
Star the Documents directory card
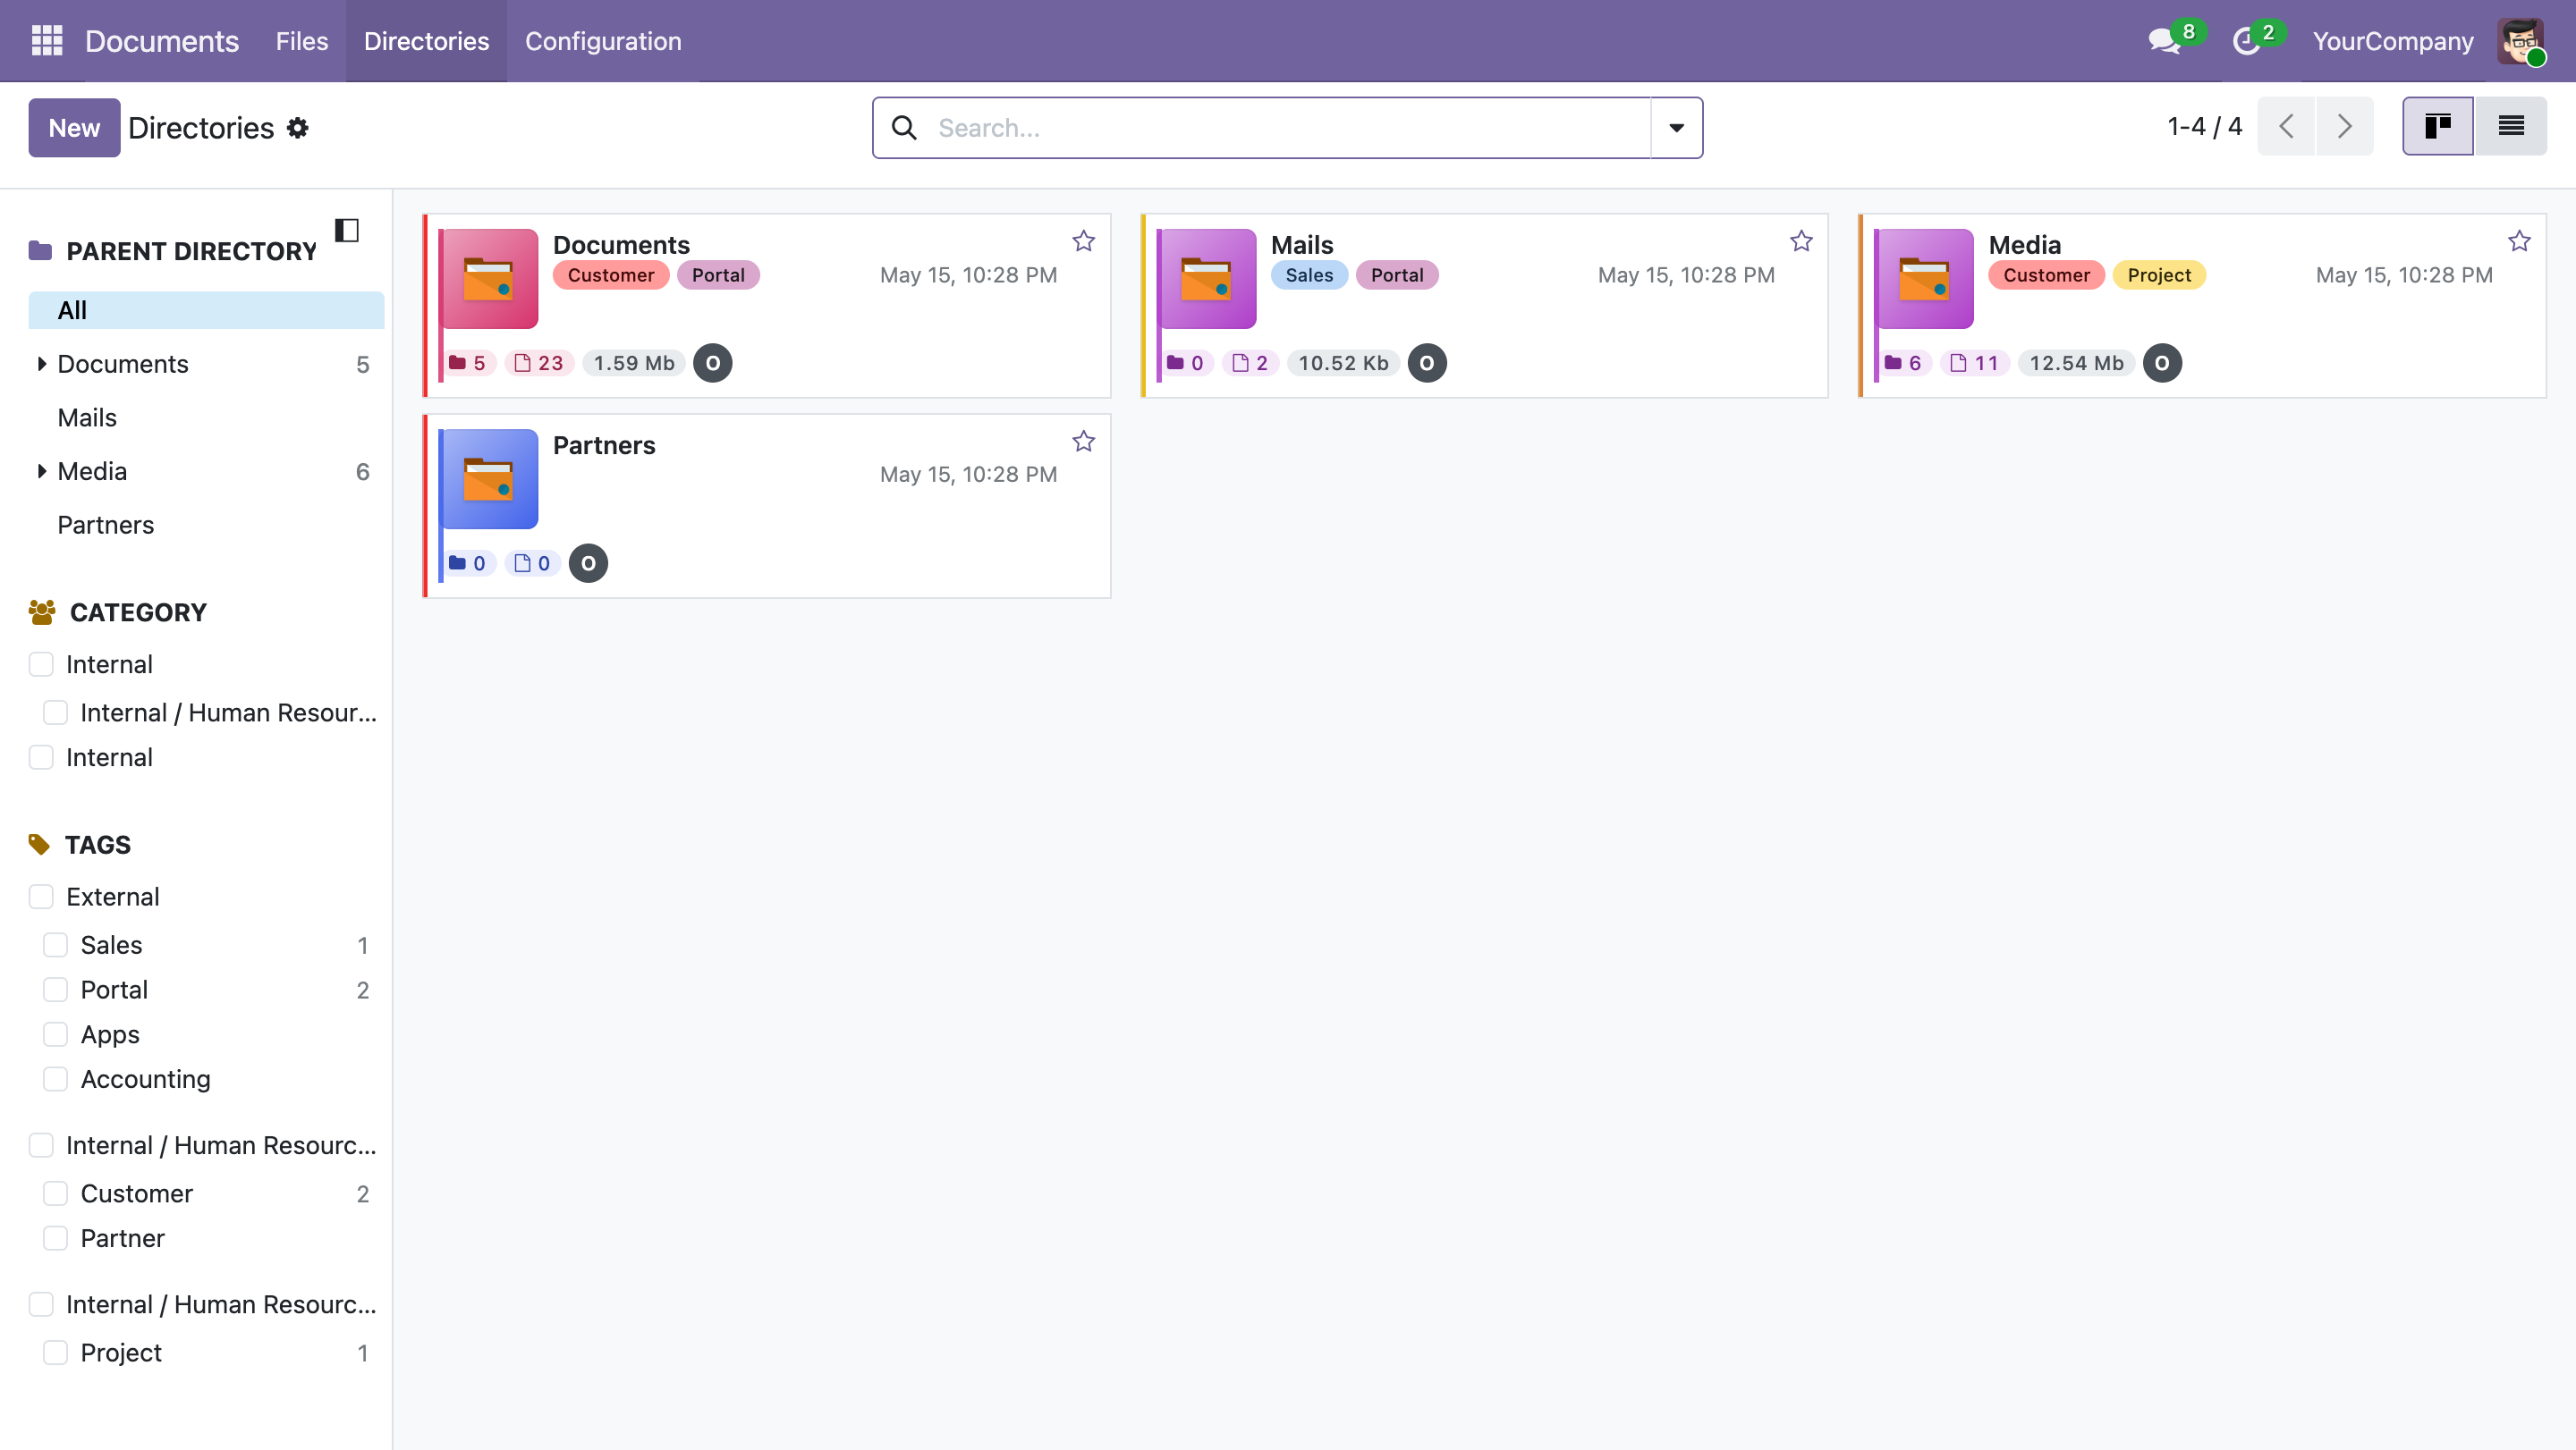click(1084, 240)
